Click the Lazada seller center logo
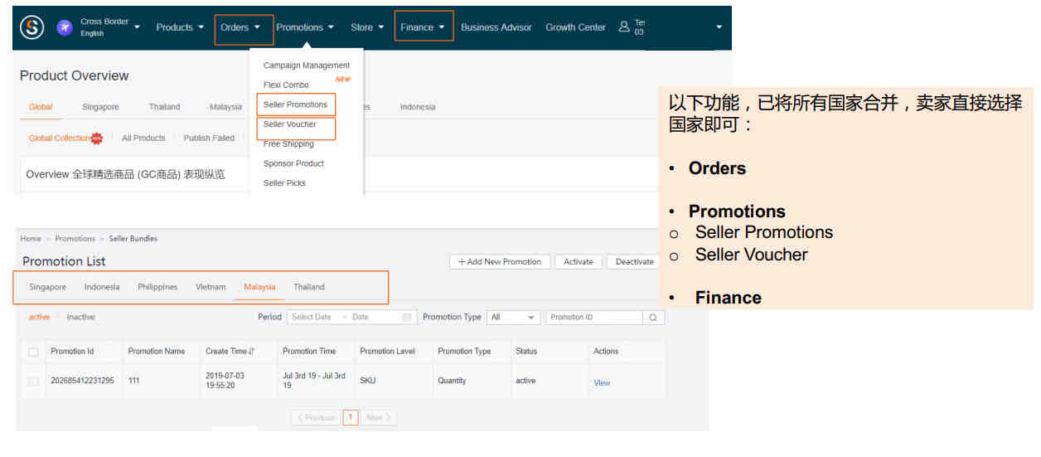 click(31, 27)
